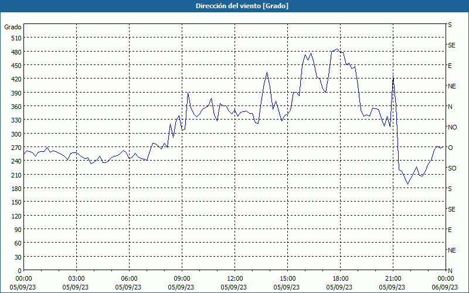The width and height of the screenshot is (469, 293).
Task: Select the 150 degree axis label
Action: click(x=16, y=202)
